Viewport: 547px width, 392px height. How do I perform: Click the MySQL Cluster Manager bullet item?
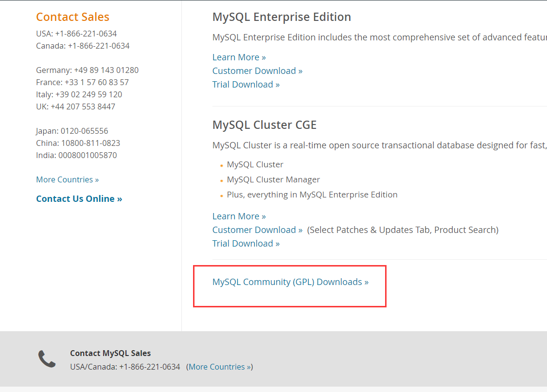273,180
